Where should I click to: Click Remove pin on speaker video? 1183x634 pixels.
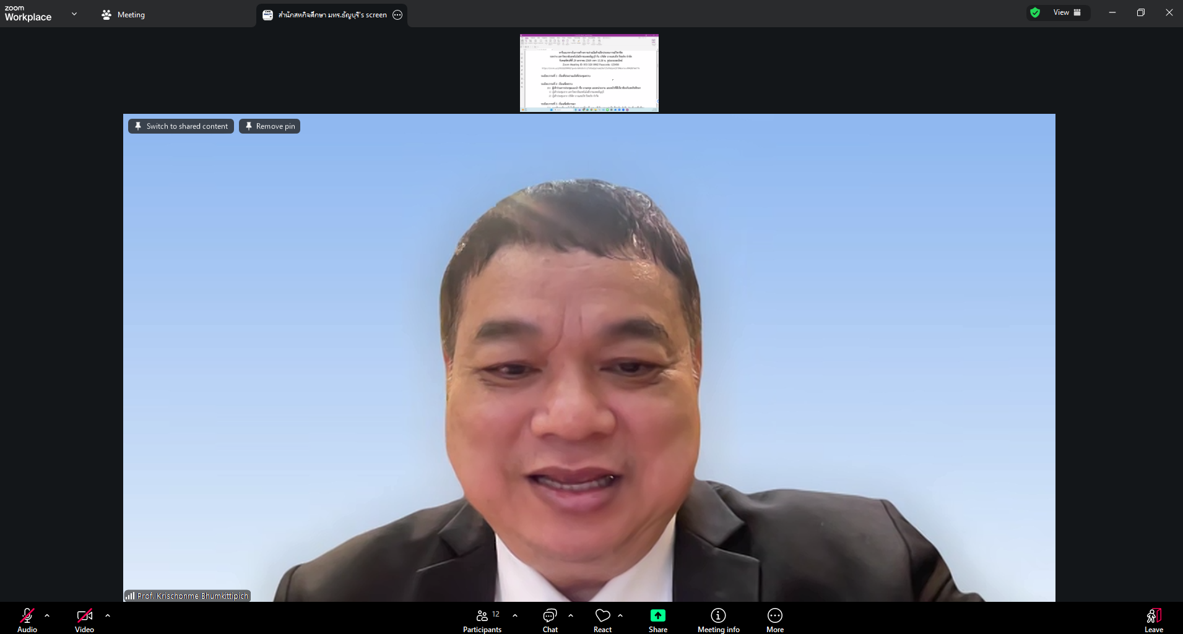click(x=269, y=126)
